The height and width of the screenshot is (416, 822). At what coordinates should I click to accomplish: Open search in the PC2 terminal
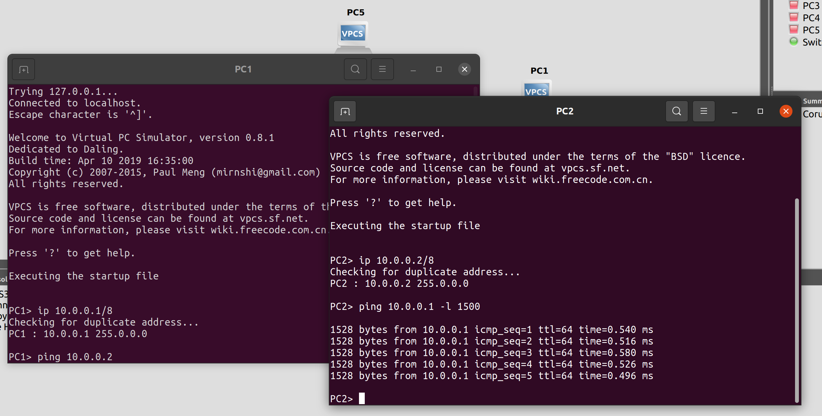click(x=676, y=111)
